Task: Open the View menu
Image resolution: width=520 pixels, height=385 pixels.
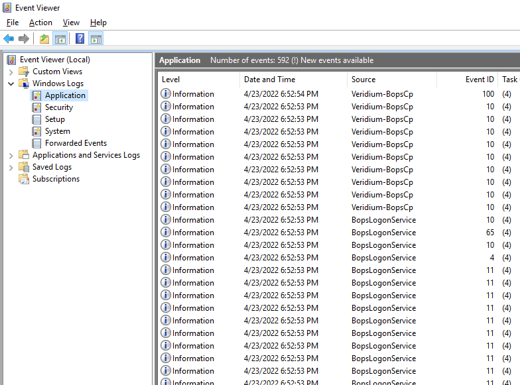Action: click(71, 23)
